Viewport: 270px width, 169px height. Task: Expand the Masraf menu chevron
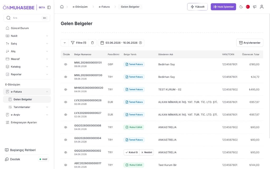click(47, 59)
